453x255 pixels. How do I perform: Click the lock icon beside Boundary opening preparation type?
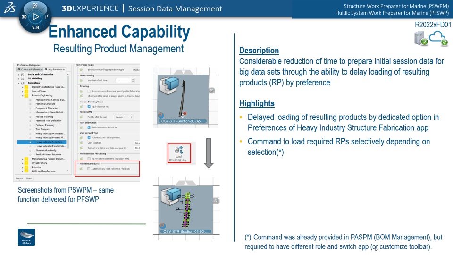82,70
